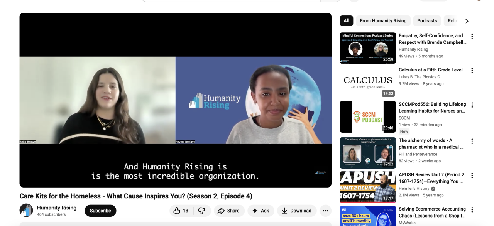Viewport: 494px width, 226px height.
Task: Open title APUSH Review Unit 2
Action: click(432, 178)
